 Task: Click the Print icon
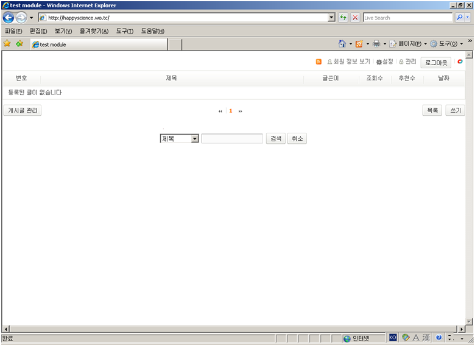[376, 44]
